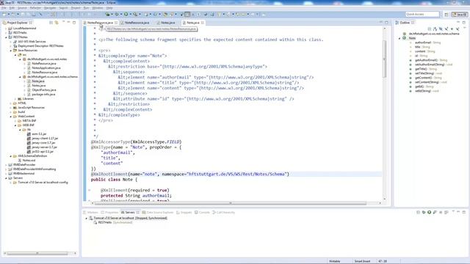The height and width of the screenshot is (264, 470).
Task: Select JAX-WS Web Services node
Action: [32, 42]
